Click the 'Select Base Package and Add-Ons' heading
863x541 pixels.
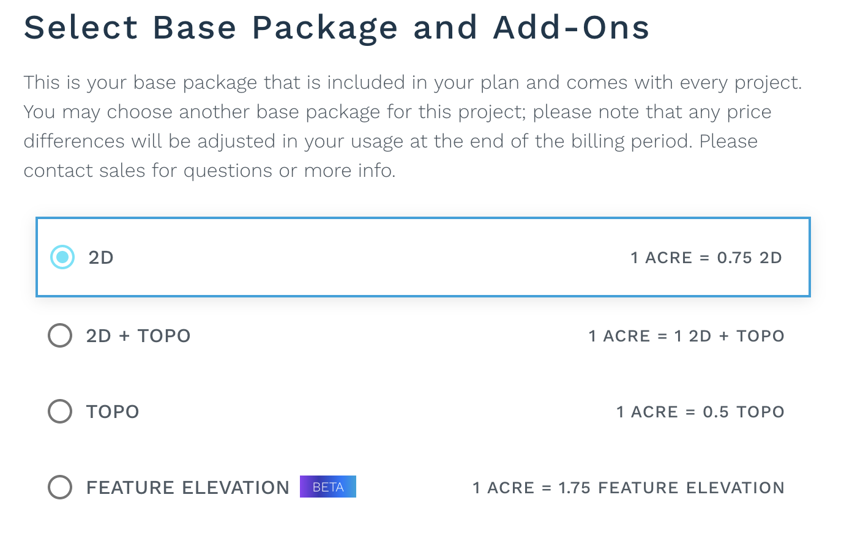[x=337, y=28]
